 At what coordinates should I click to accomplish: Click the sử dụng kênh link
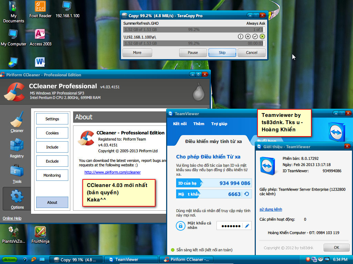pos(271,209)
